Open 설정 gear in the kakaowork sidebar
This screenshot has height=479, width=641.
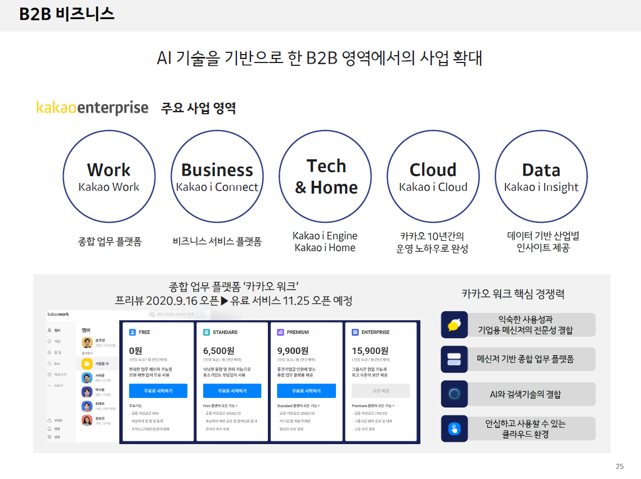54,437
